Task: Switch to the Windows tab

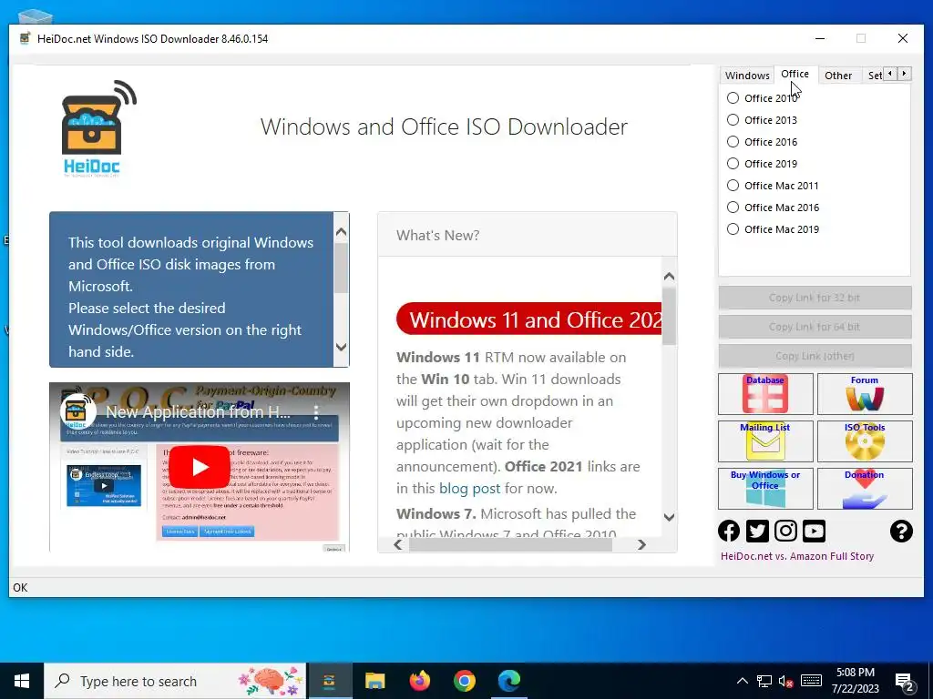Action: (x=747, y=76)
